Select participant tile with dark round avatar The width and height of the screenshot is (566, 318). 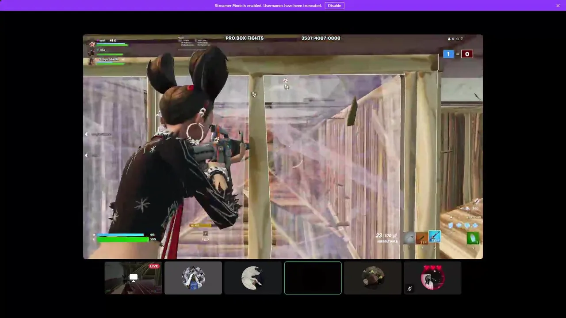(373, 278)
